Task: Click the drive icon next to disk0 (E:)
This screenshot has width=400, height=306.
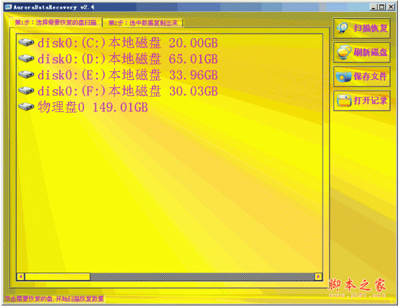Action: (x=26, y=75)
